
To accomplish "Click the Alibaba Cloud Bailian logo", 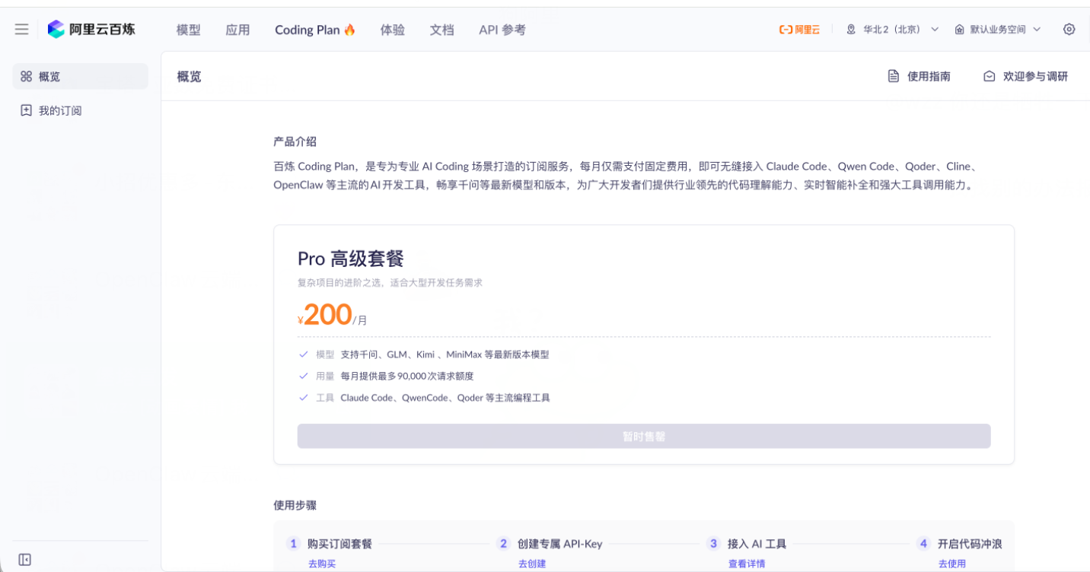I will (91, 29).
